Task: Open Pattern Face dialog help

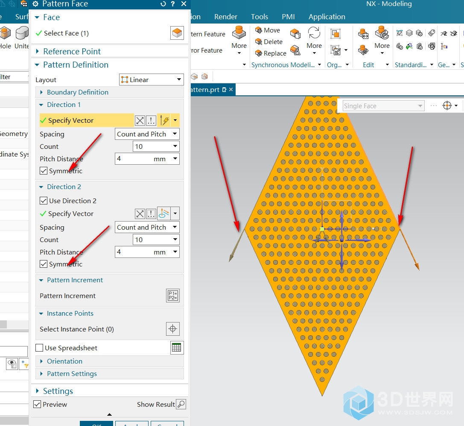Action: (x=173, y=4)
